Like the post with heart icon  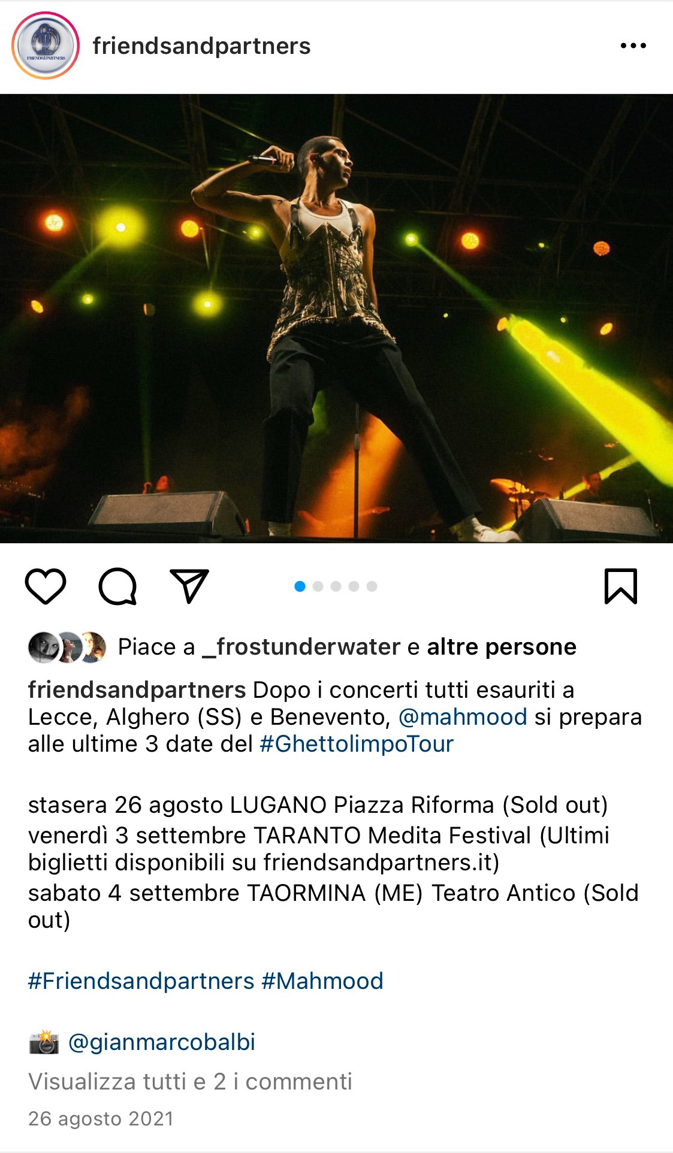click(46, 586)
